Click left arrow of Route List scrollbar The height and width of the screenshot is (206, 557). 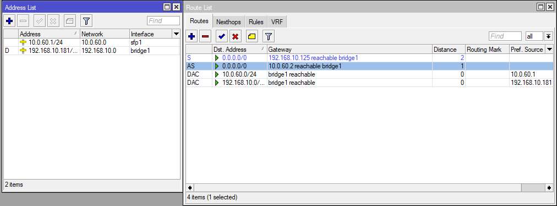pyautogui.click(x=190, y=187)
